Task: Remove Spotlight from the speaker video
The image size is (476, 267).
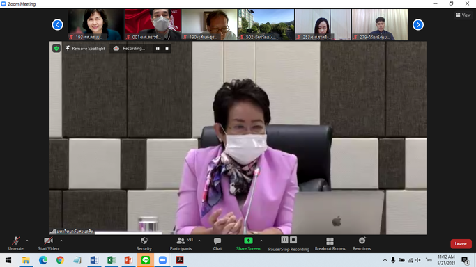Action: tap(85, 49)
